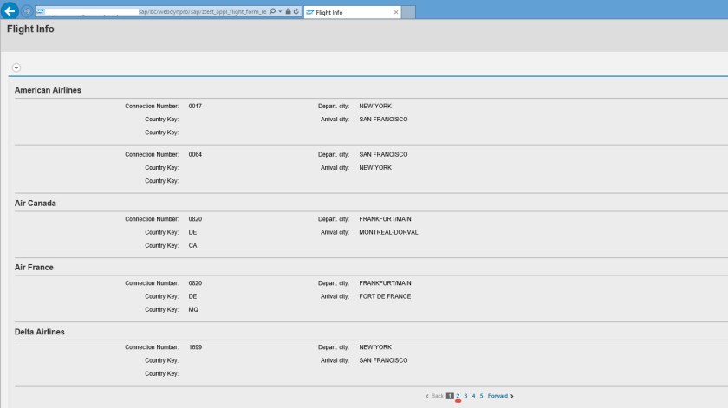728x408 pixels.
Task: Click country key MQ value
Action: [193, 309]
